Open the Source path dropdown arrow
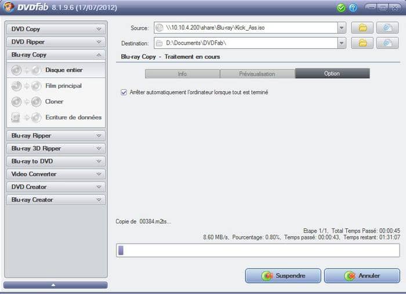Image resolution: width=406 pixels, height=294 pixels. click(342, 28)
